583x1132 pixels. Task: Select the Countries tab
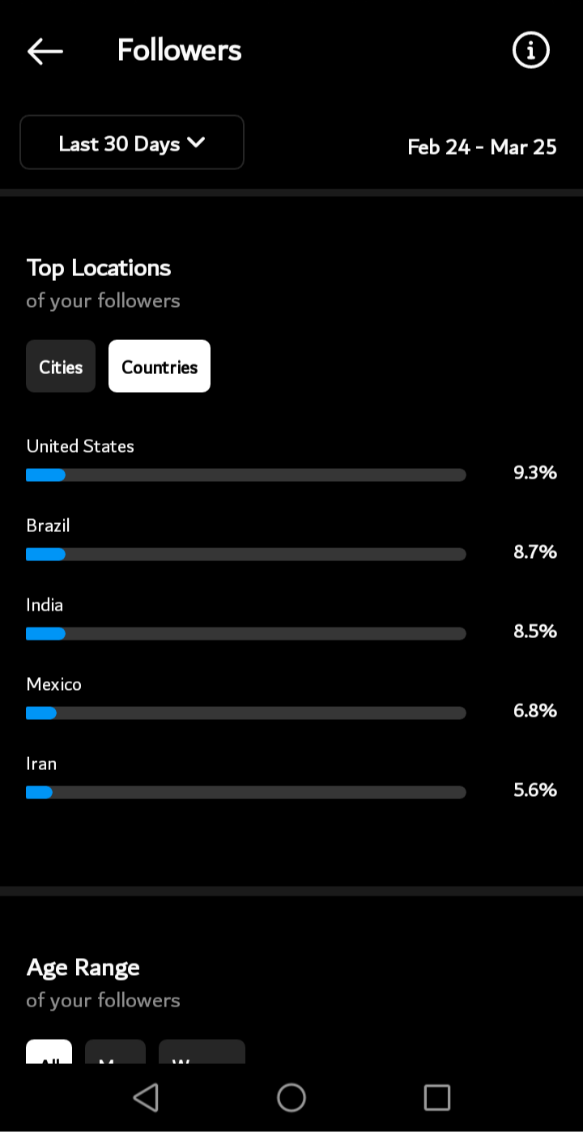[160, 366]
